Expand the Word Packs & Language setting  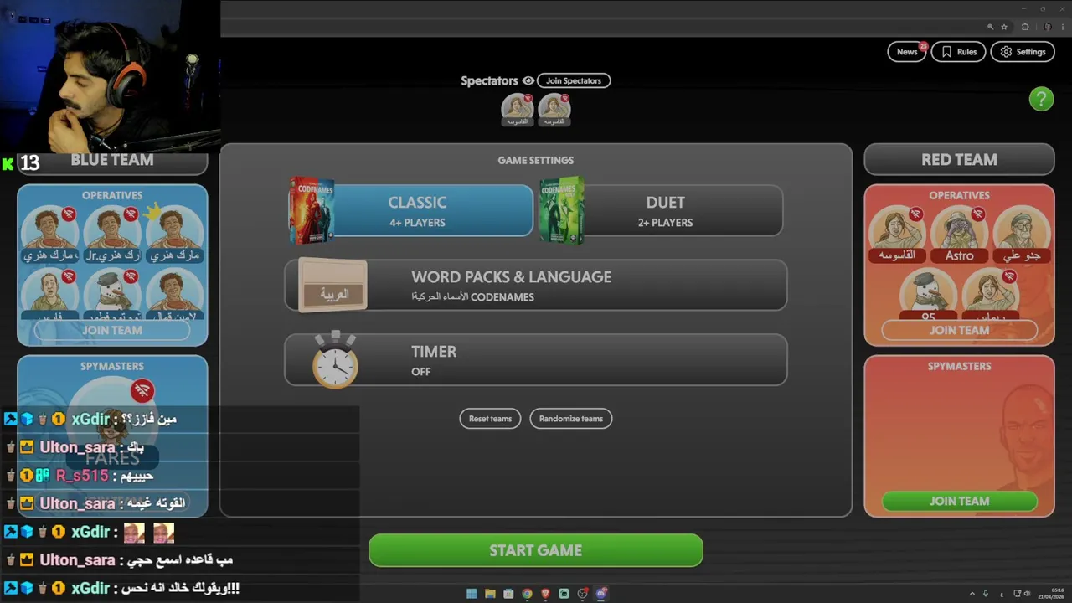pyautogui.click(x=536, y=285)
